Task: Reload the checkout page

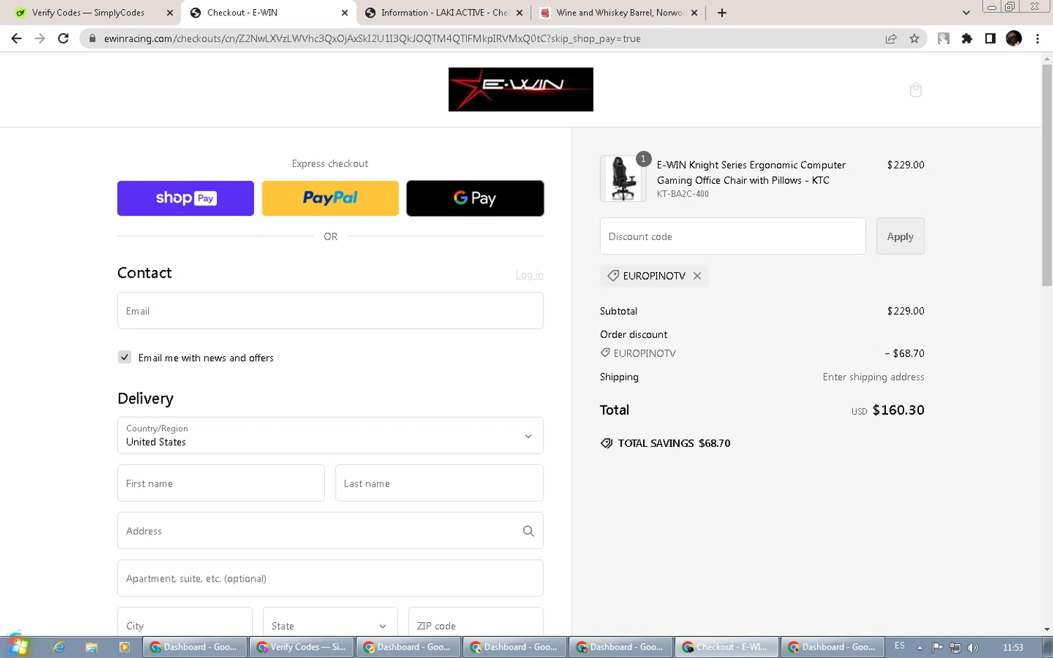Action: pos(63,39)
